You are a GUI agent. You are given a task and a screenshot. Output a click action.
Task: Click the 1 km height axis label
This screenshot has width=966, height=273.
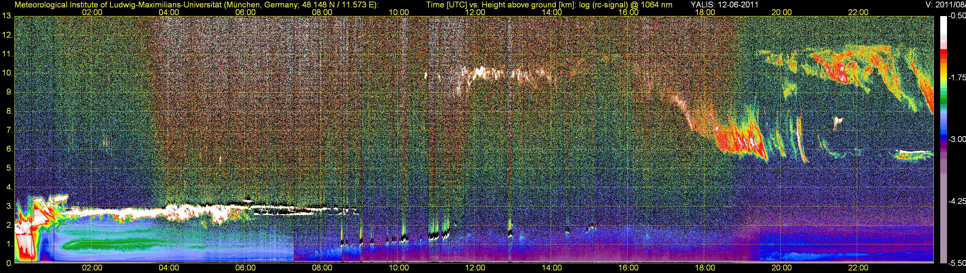(x=9, y=244)
